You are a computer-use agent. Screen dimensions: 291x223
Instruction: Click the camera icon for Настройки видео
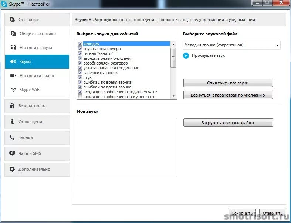13,76
